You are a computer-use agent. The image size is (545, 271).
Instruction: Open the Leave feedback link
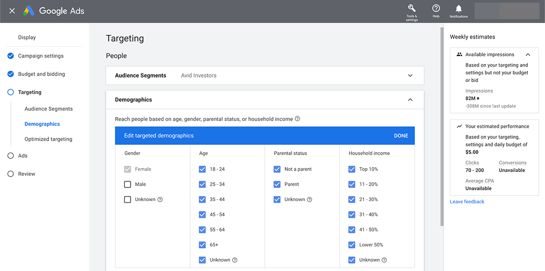[467, 201]
